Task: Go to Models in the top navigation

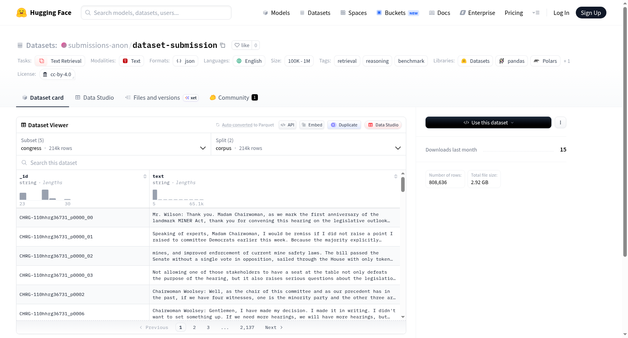Action: coord(276,13)
